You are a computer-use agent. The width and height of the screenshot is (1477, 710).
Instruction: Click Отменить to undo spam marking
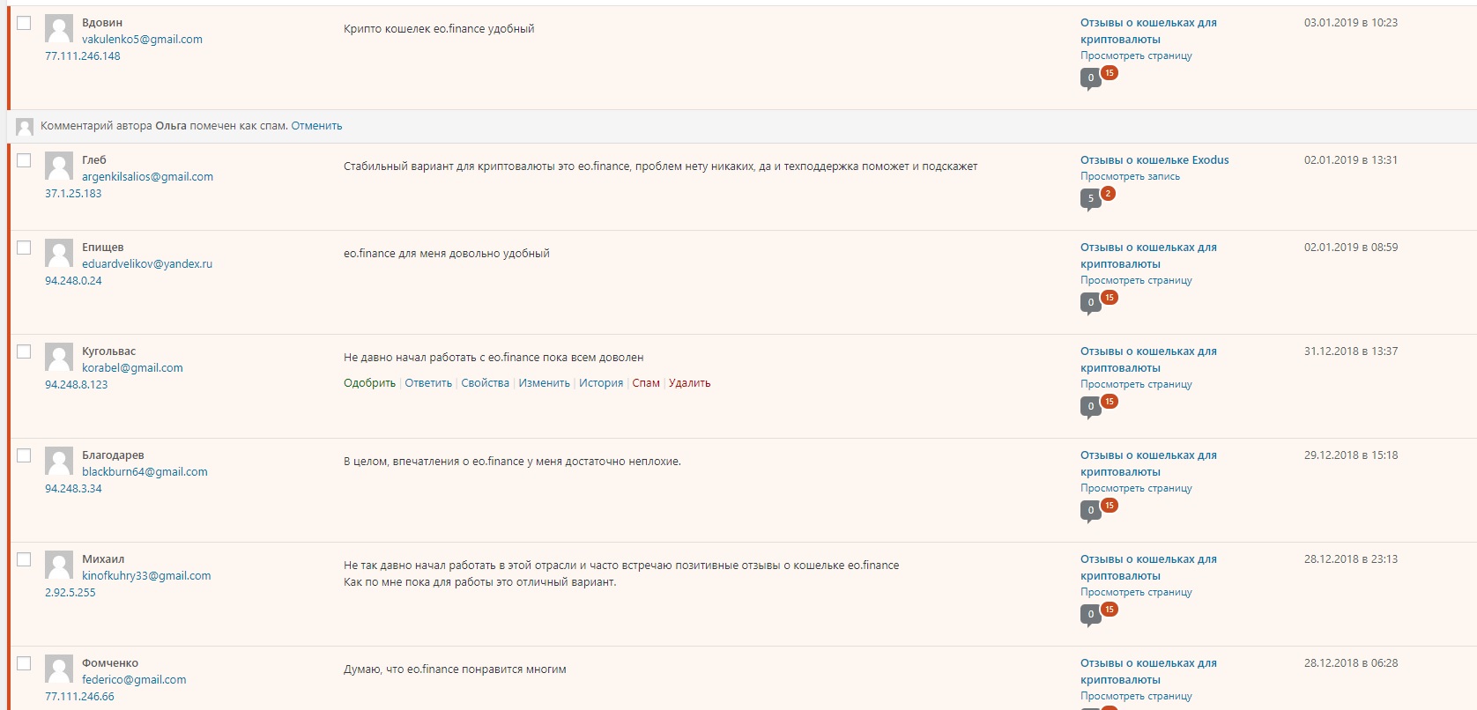point(316,126)
